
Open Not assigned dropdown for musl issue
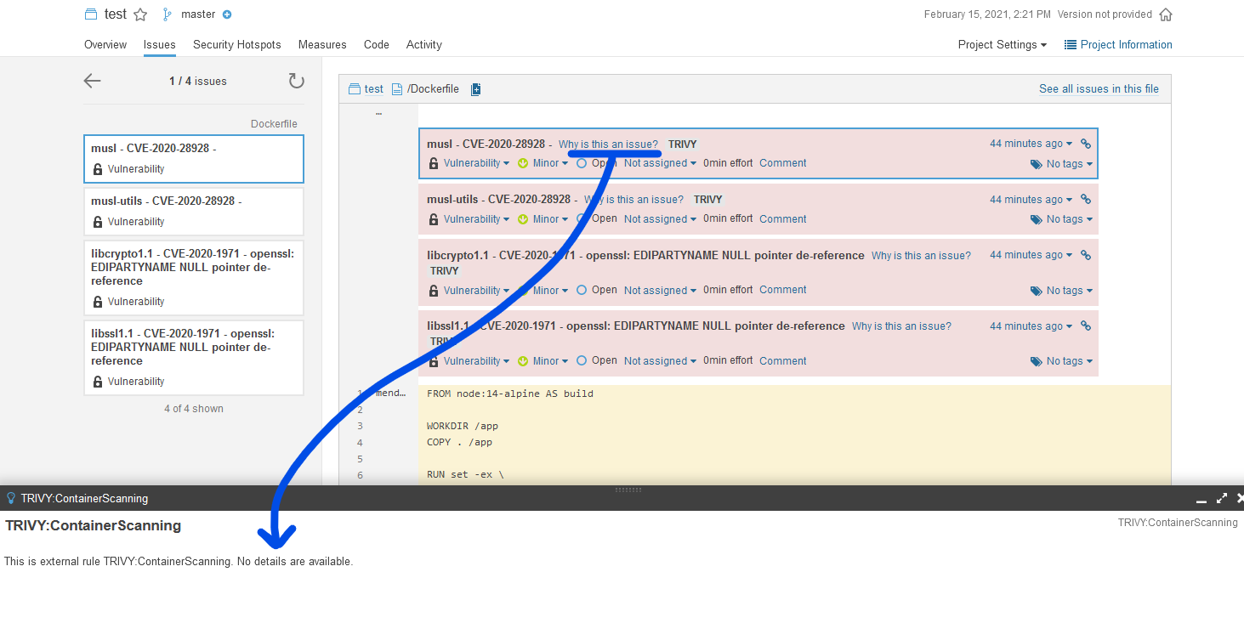660,163
